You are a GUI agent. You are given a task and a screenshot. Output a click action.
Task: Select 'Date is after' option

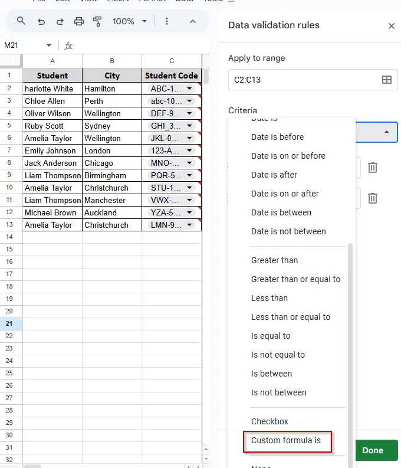click(x=274, y=175)
